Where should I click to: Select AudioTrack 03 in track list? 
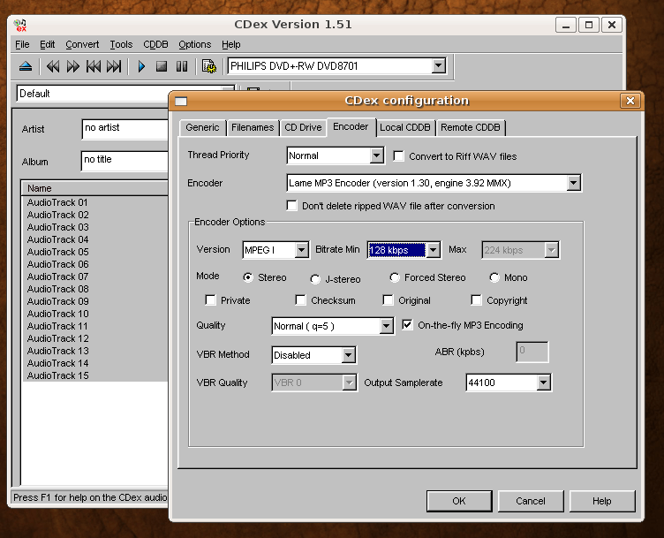coord(58,227)
